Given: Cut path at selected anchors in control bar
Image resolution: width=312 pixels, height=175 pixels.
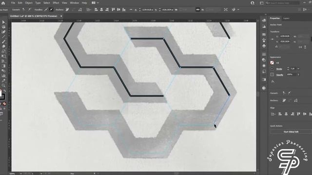Looking at the screenshot, I should tap(80, 10).
